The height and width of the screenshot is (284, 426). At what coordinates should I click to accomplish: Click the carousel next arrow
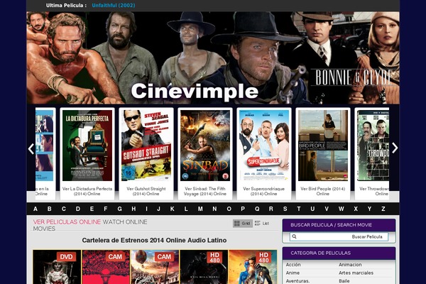395,148
